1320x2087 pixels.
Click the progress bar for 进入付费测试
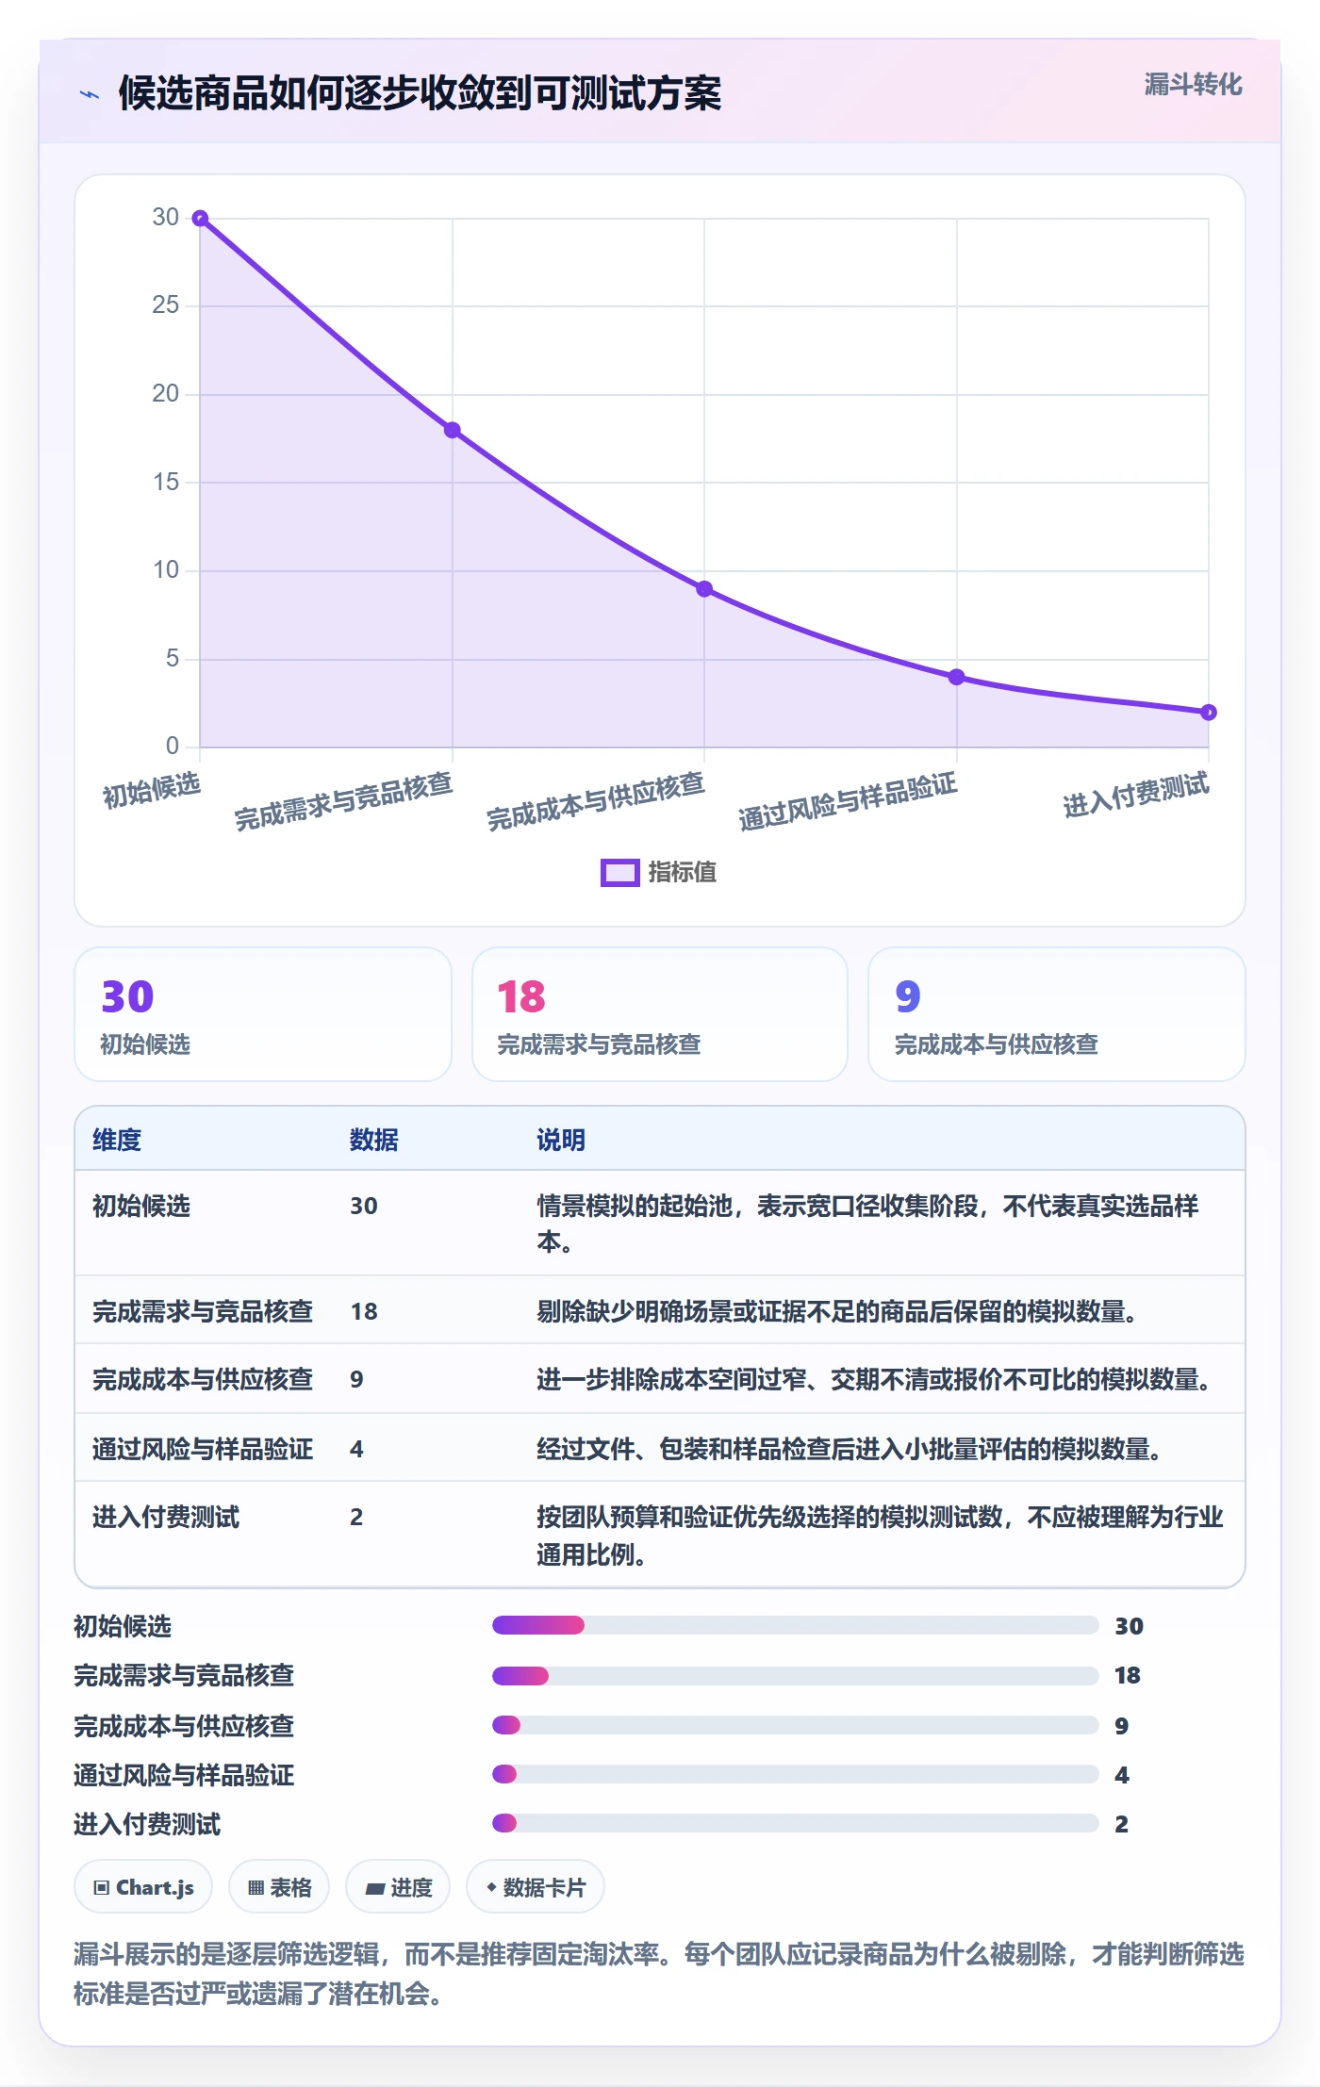coord(796,1823)
